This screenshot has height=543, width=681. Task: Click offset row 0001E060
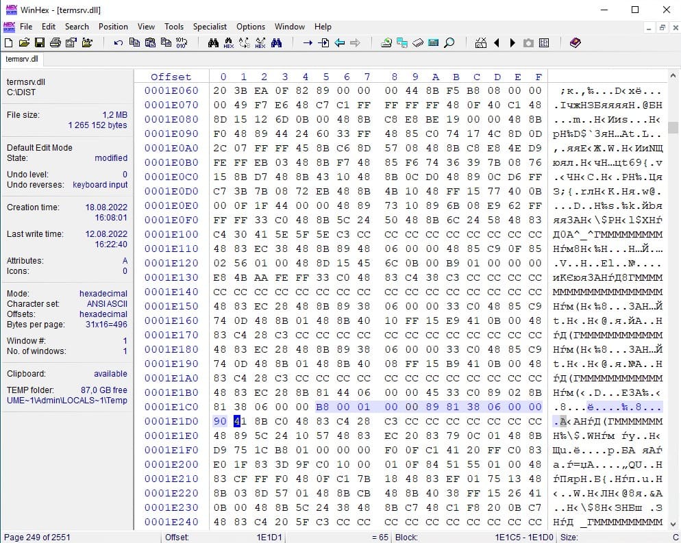pyautogui.click(x=171, y=90)
